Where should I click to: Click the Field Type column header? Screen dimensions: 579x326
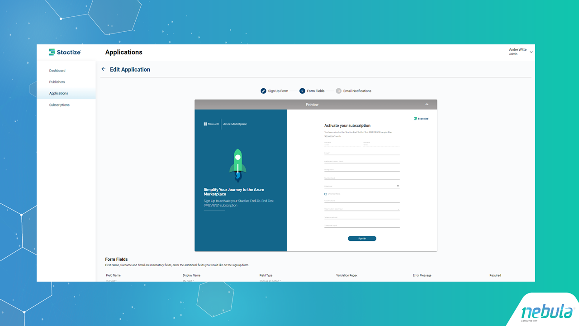266,275
